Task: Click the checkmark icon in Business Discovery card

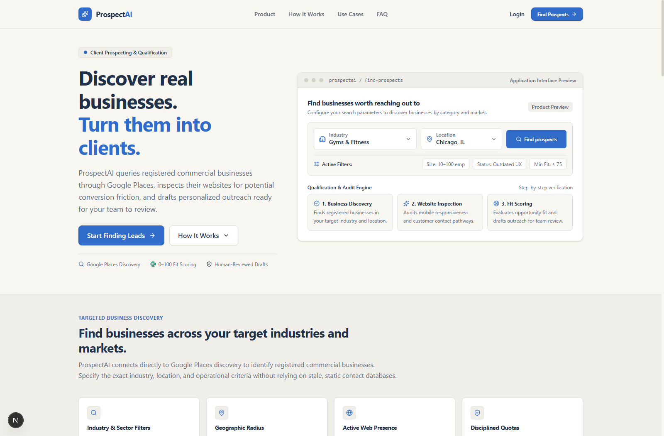Action: coord(317,203)
